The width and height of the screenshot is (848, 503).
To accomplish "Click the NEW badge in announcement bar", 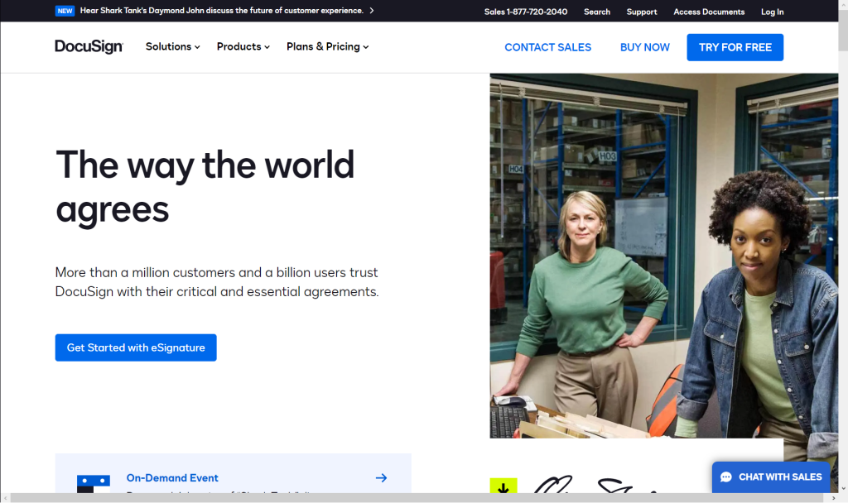I will (x=65, y=11).
